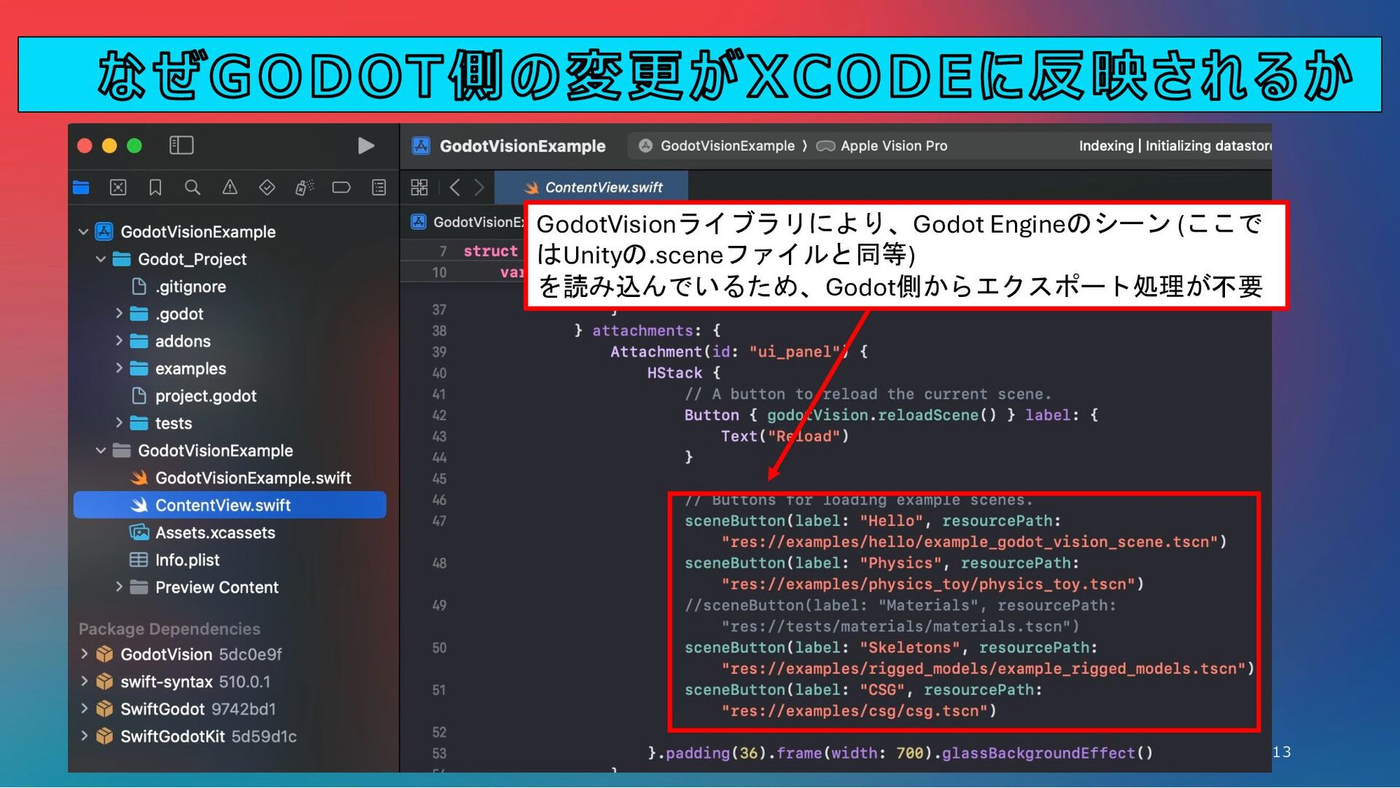Image resolution: width=1400 pixels, height=788 pixels.
Task: Run the project with the play button
Action: [x=366, y=146]
